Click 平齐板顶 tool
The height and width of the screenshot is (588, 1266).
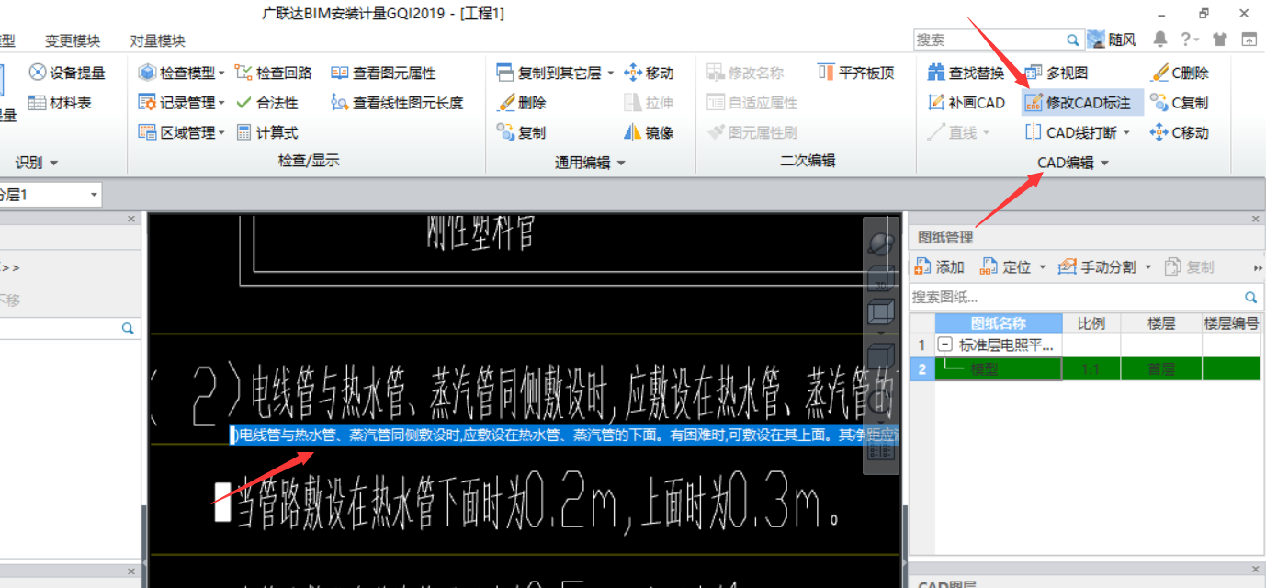coord(855,73)
